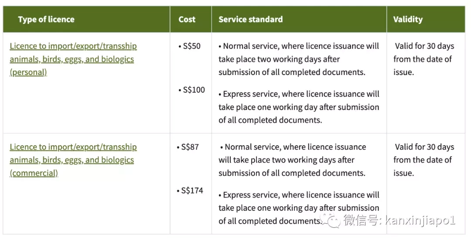
Task: Click the S$174 cost entry
Action: pos(190,191)
